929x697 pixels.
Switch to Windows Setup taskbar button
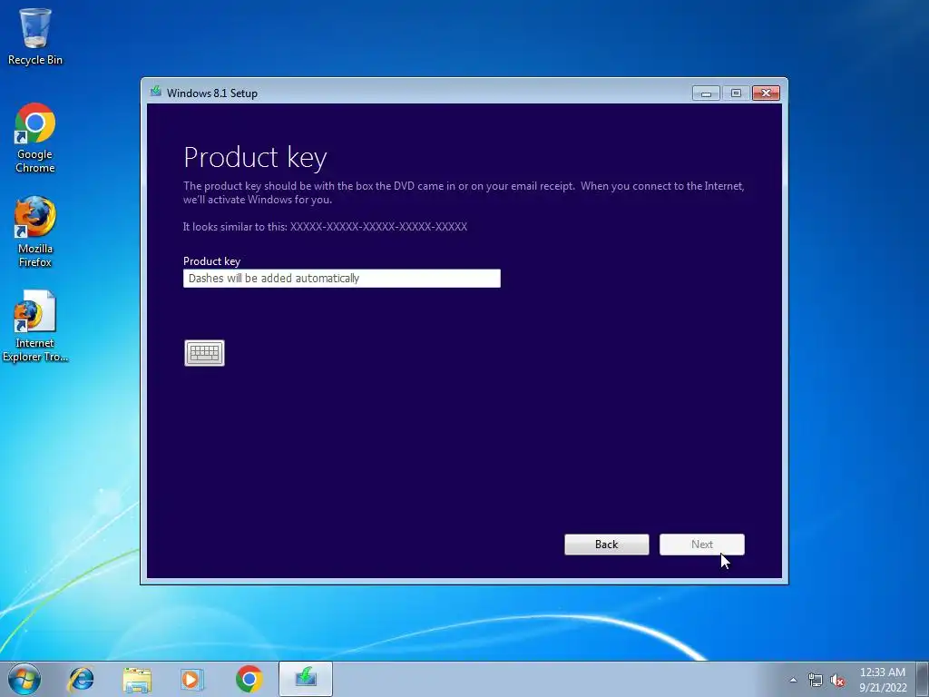pyautogui.click(x=306, y=679)
